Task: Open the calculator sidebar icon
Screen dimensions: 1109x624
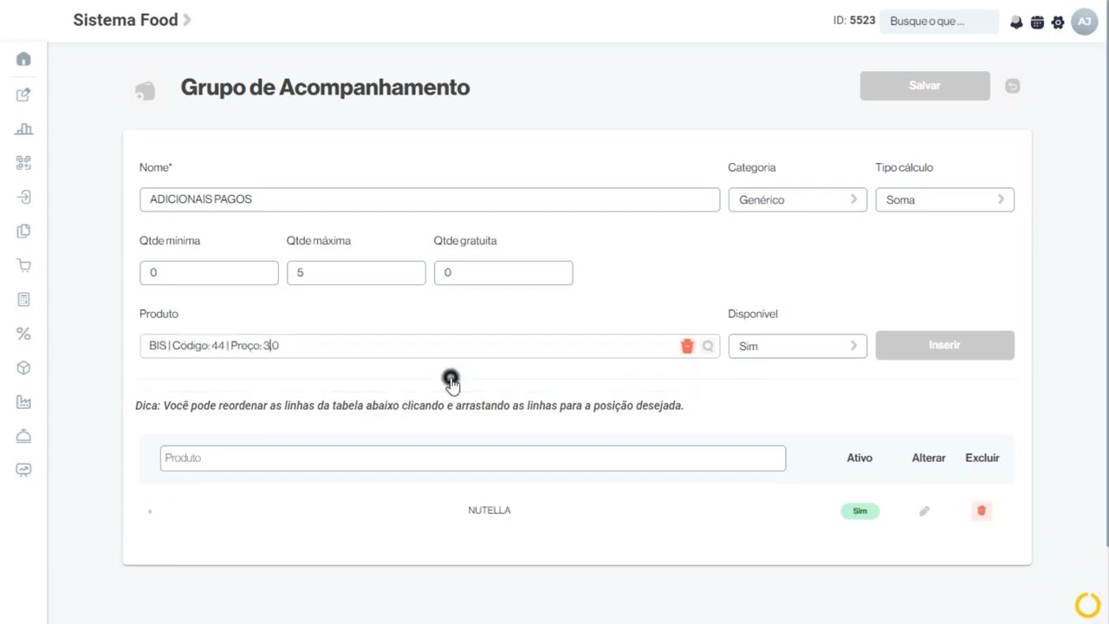Action: tap(23, 300)
